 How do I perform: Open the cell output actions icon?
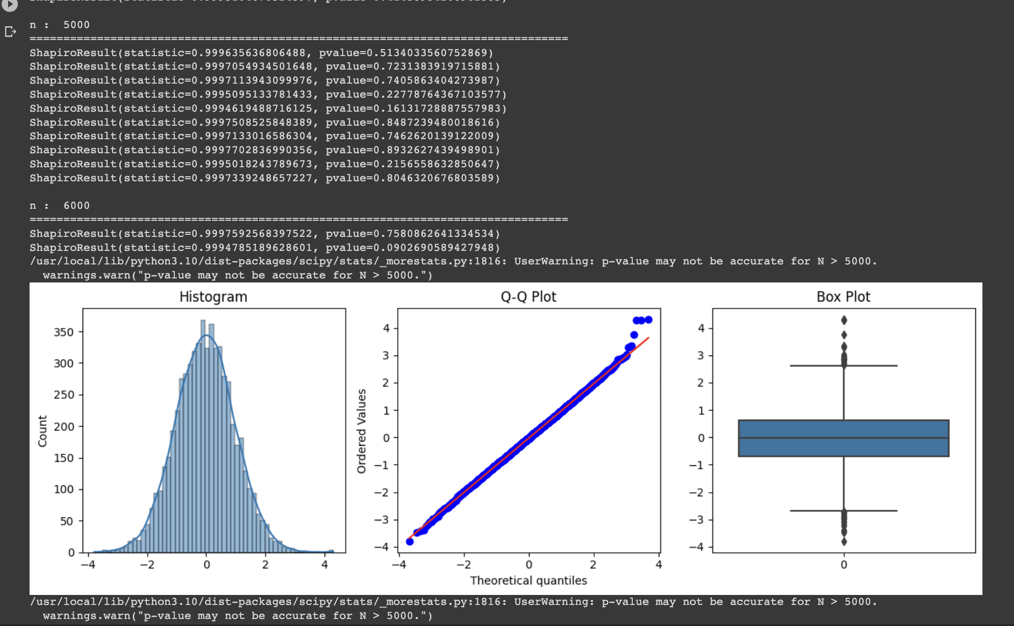[10, 32]
